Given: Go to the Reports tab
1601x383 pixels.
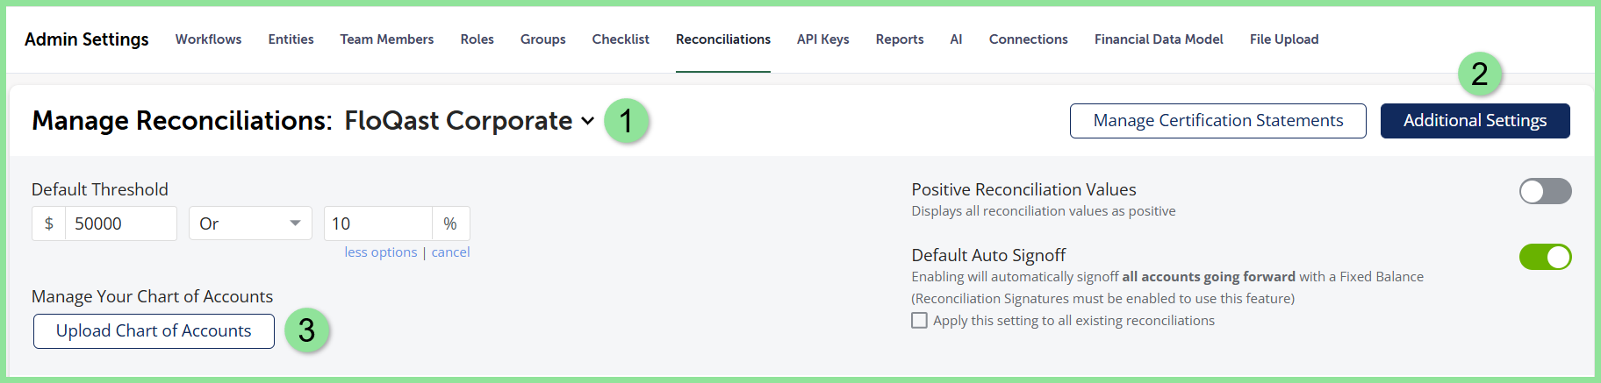Looking at the screenshot, I should click(900, 39).
